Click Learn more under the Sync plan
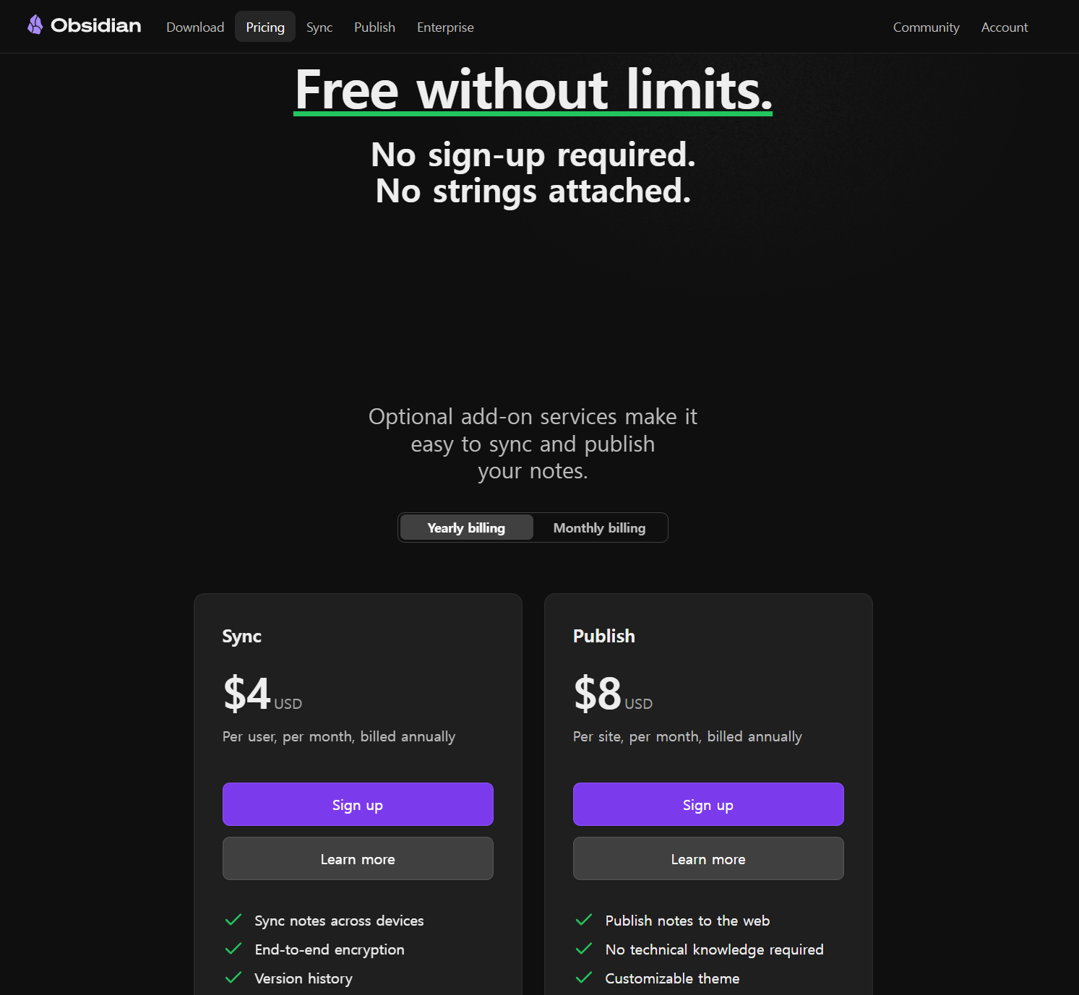This screenshot has width=1079, height=995. coord(358,858)
